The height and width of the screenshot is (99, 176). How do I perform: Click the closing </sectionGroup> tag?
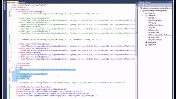(x=23, y=63)
